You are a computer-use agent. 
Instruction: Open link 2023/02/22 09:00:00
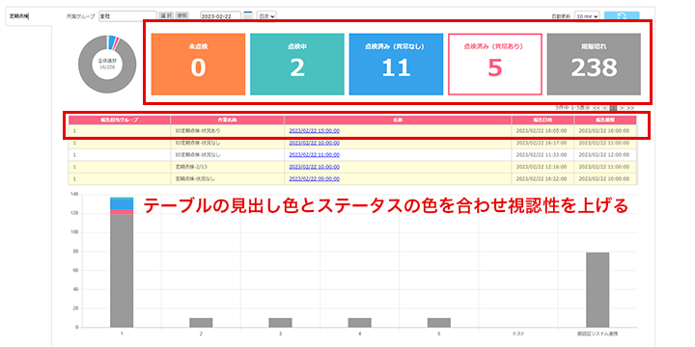click(x=315, y=179)
